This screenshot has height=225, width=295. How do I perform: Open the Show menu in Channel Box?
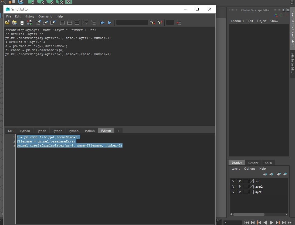pos(274,21)
